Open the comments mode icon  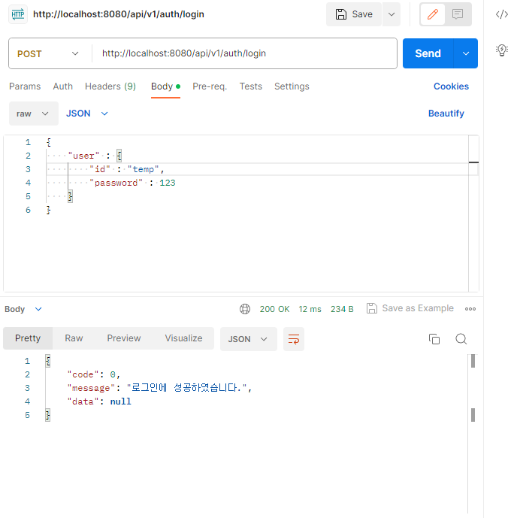click(458, 14)
